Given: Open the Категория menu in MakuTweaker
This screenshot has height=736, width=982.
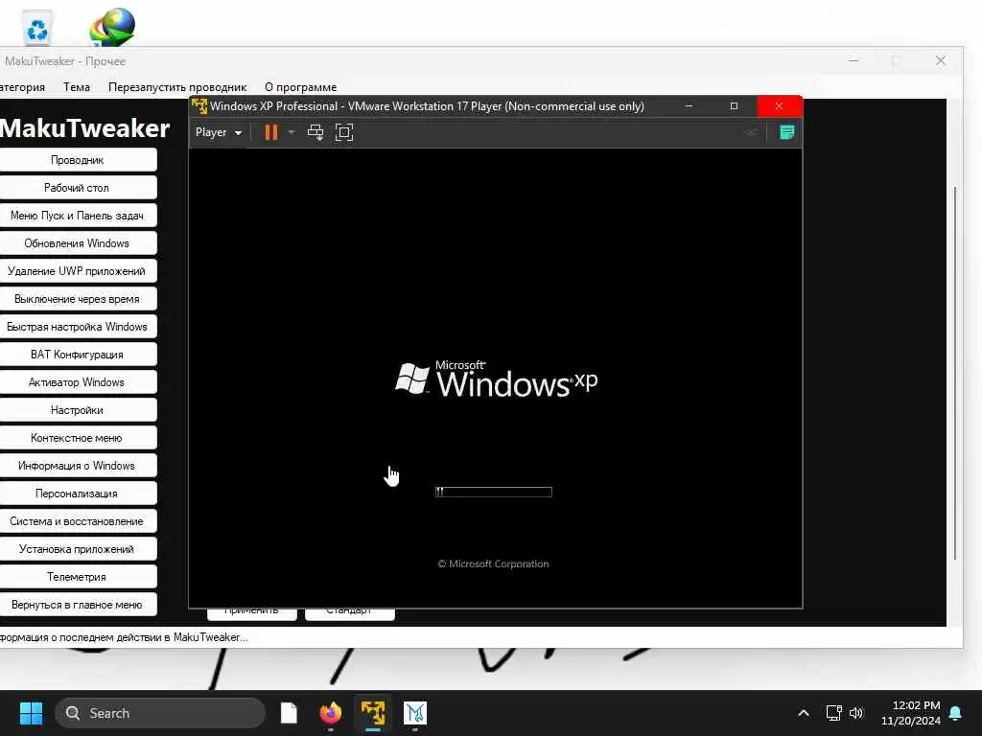Looking at the screenshot, I should click(23, 87).
